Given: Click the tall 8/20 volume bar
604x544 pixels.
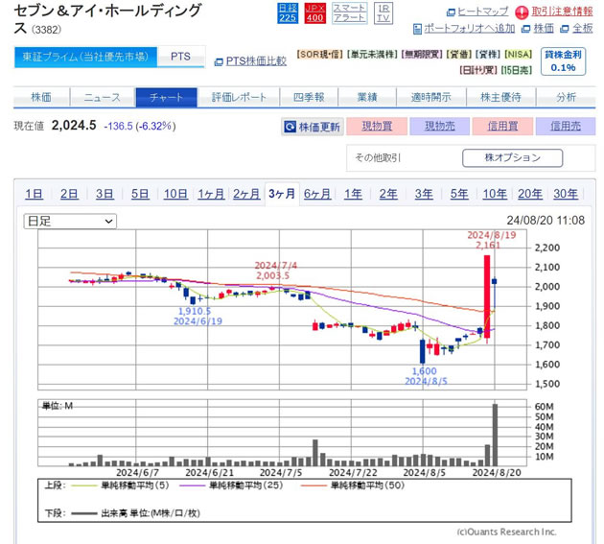Looking at the screenshot, I should coord(496,435).
